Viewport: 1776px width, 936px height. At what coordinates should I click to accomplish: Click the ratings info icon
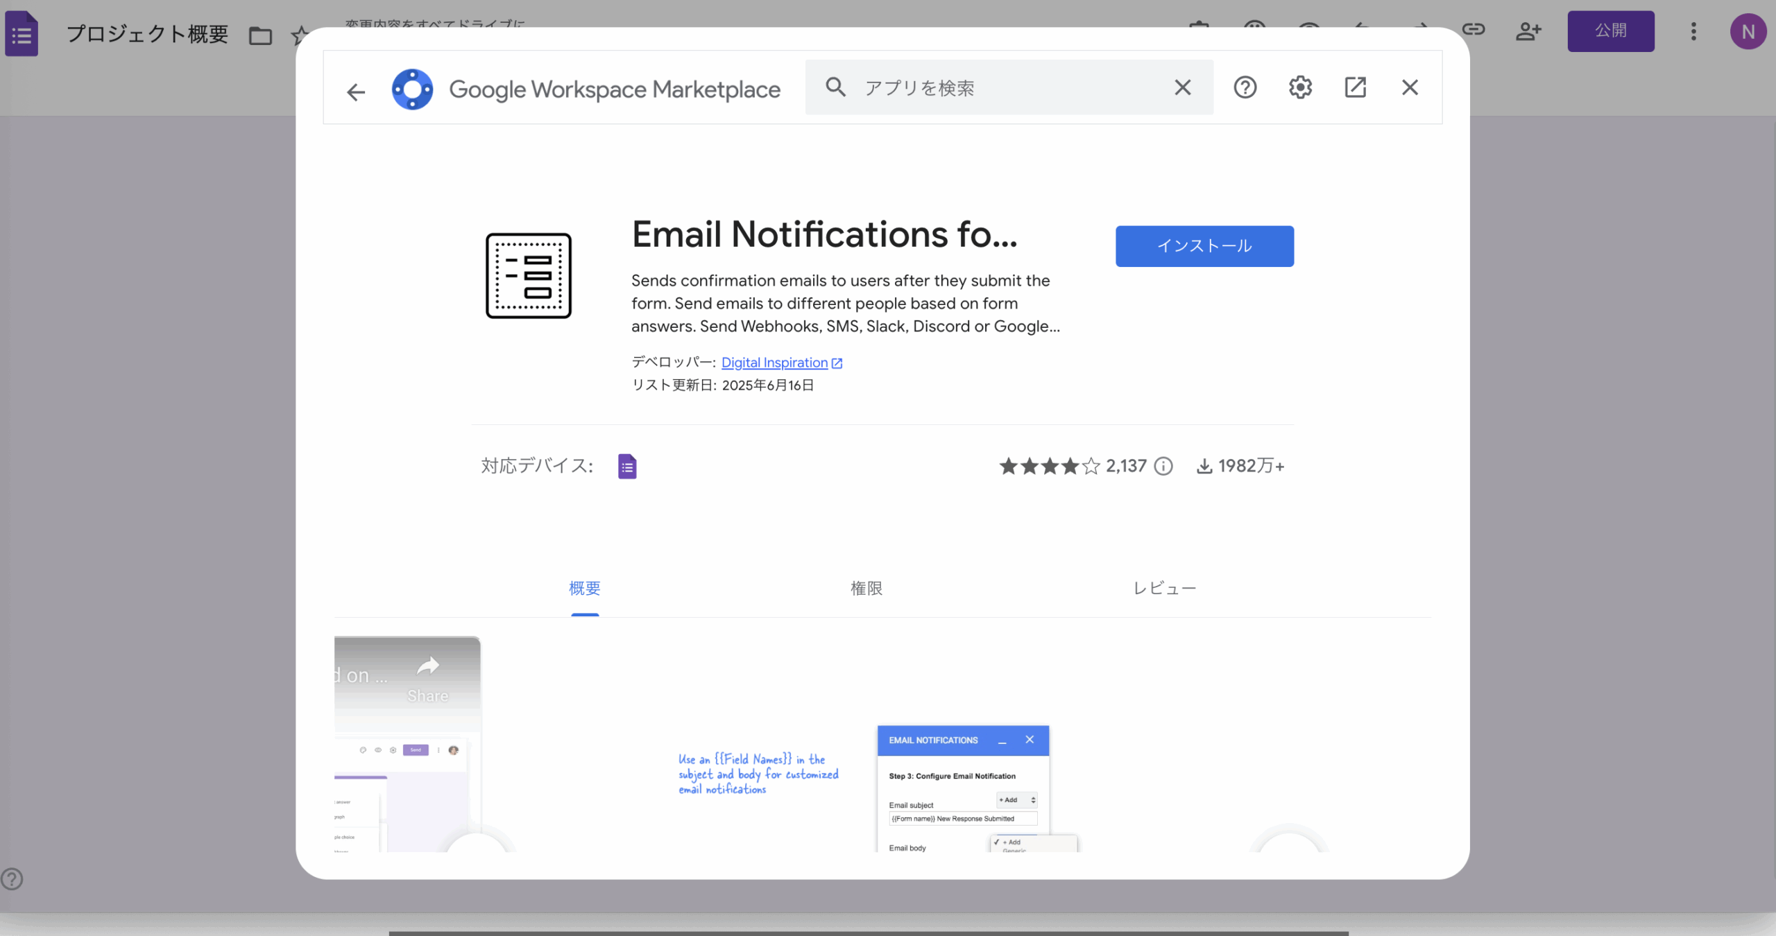tap(1163, 467)
